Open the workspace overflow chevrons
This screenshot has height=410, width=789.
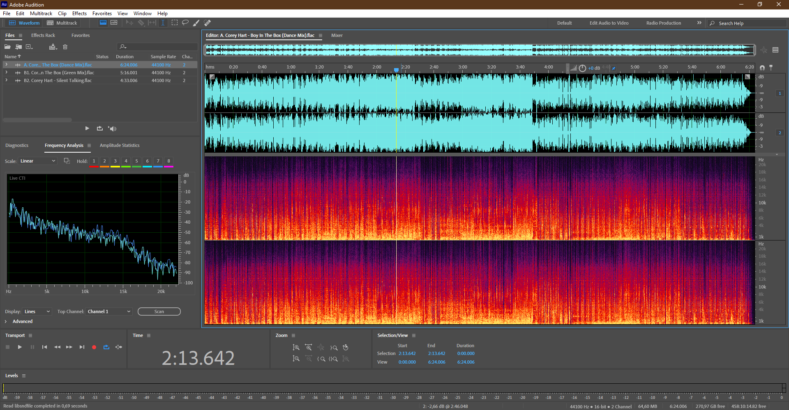(x=699, y=23)
